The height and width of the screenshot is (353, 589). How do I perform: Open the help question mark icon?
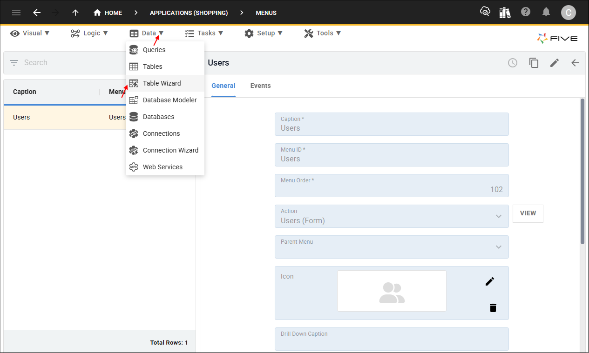click(x=526, y=12)
